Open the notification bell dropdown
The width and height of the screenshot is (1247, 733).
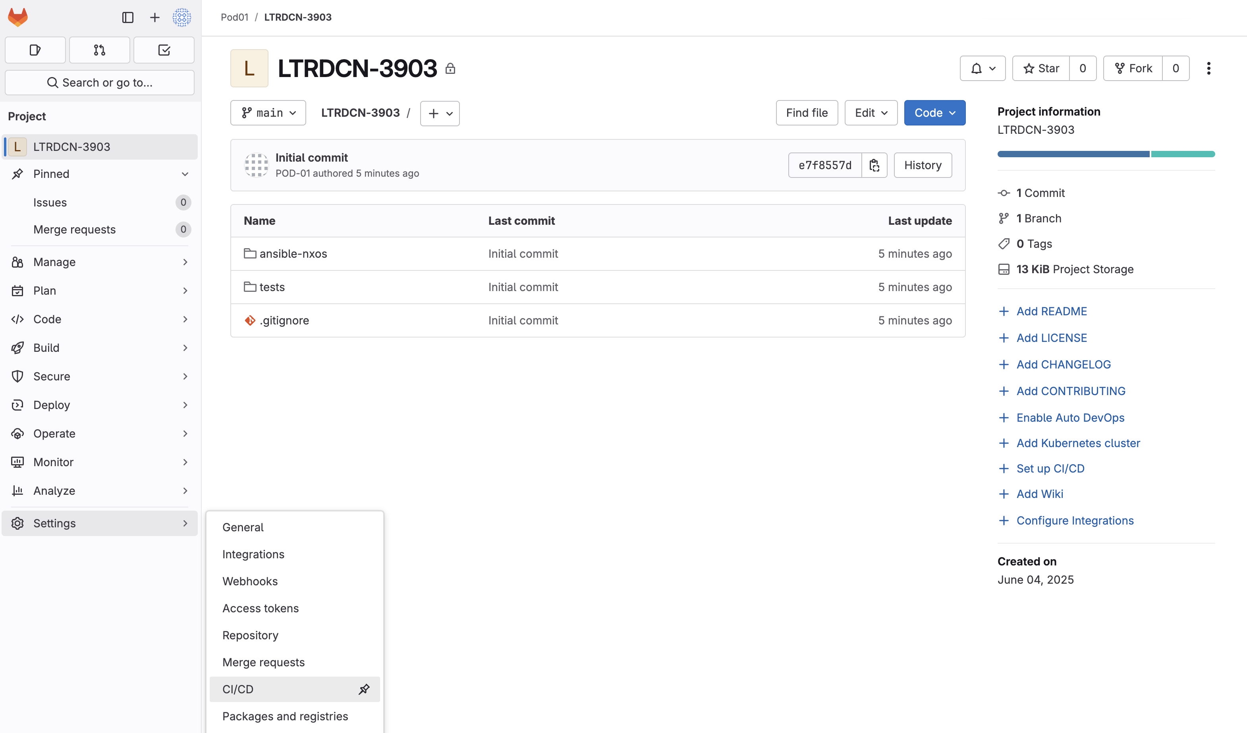[982, 68]
